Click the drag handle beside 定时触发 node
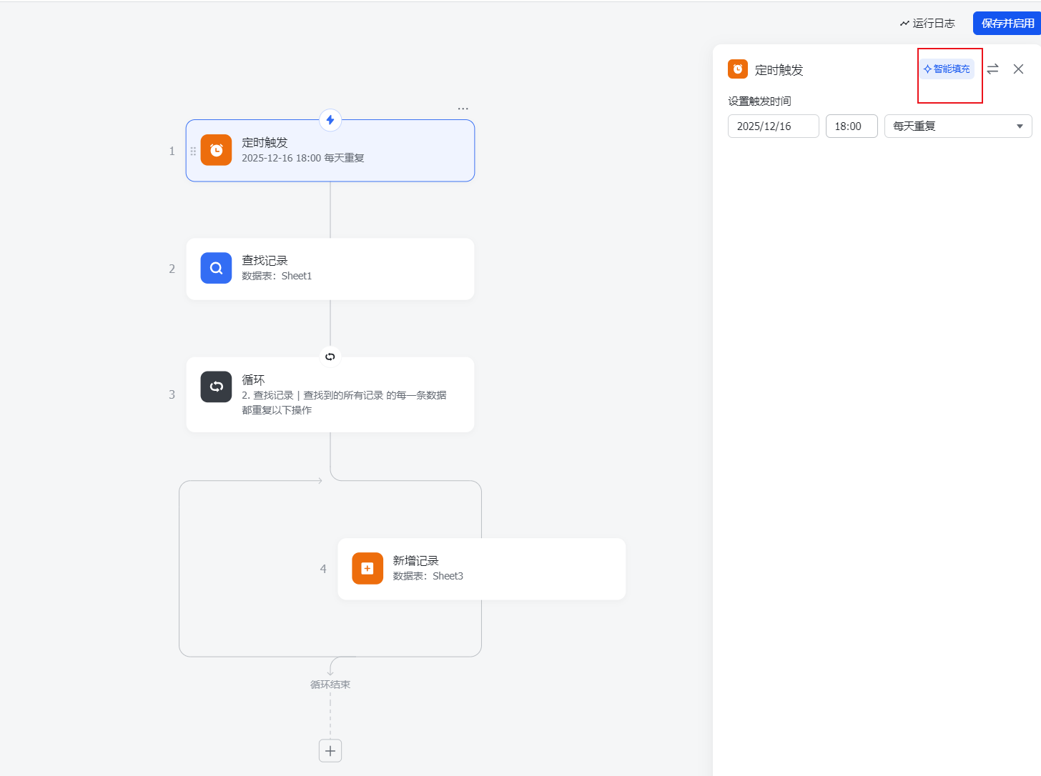The width and height of the screenshot is (1041, 776). tap(193, 151)
